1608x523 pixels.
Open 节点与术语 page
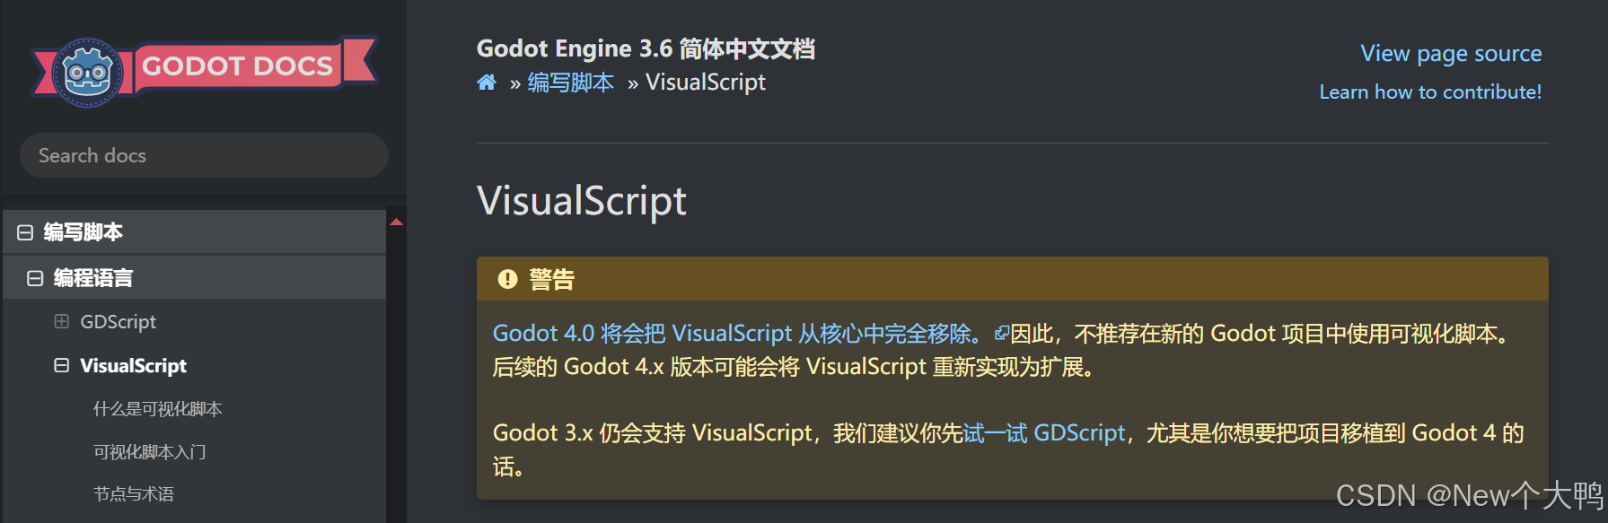point(134,494)
